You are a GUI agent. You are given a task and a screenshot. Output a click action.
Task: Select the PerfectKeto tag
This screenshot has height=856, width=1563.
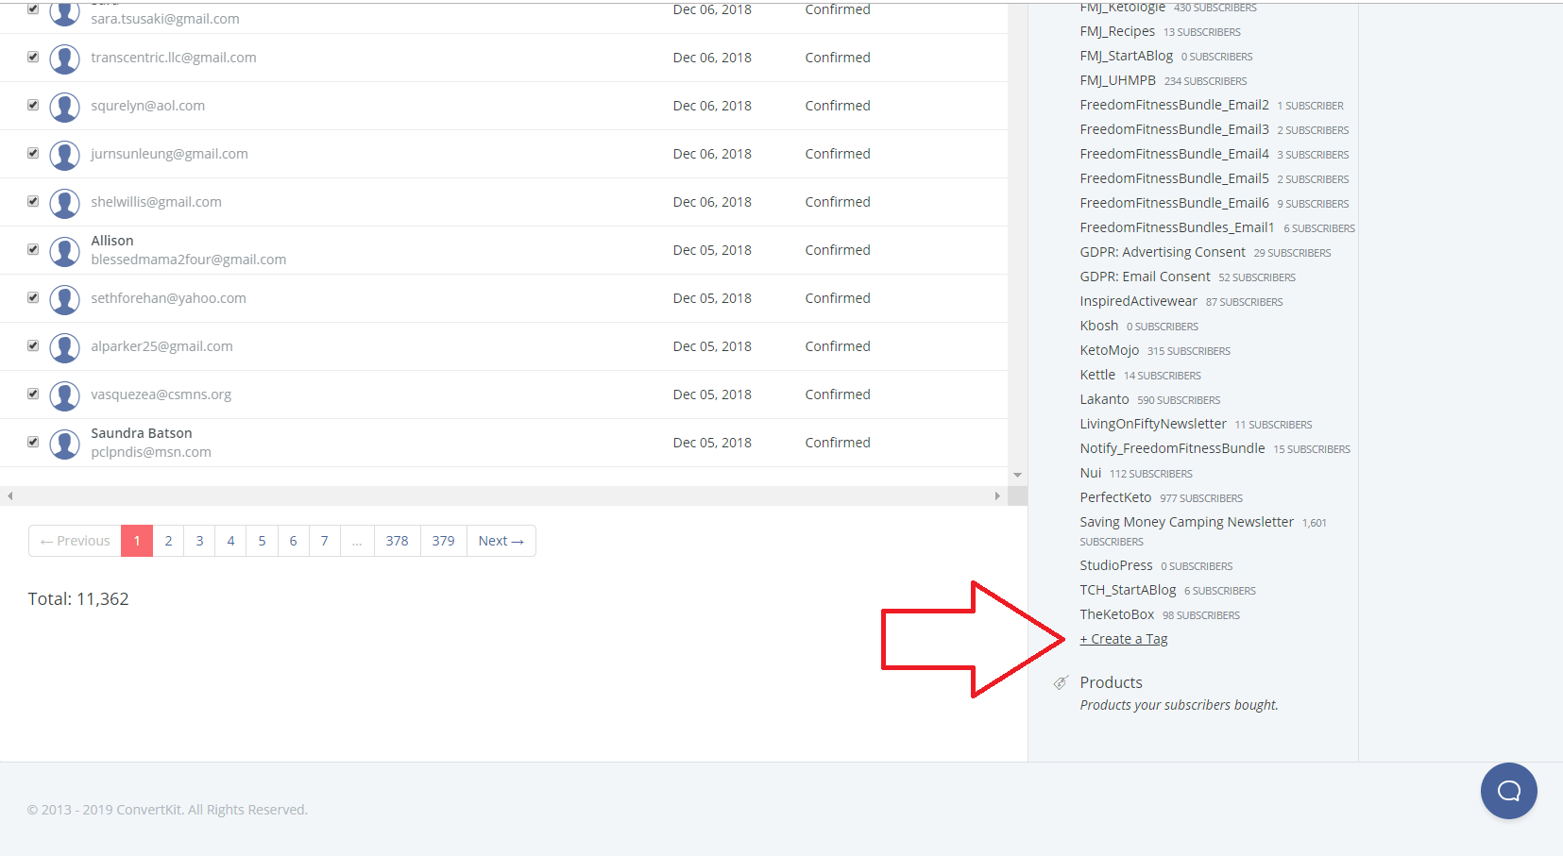click(x=1116, y=497)
